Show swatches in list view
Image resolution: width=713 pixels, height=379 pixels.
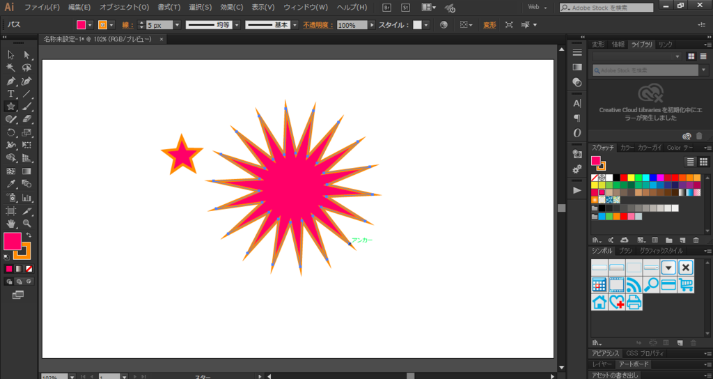(x=690, y=162)
